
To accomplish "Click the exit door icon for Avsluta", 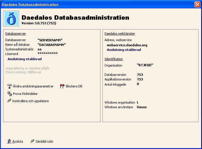I will pyautogui.click(x=9, y=141).
